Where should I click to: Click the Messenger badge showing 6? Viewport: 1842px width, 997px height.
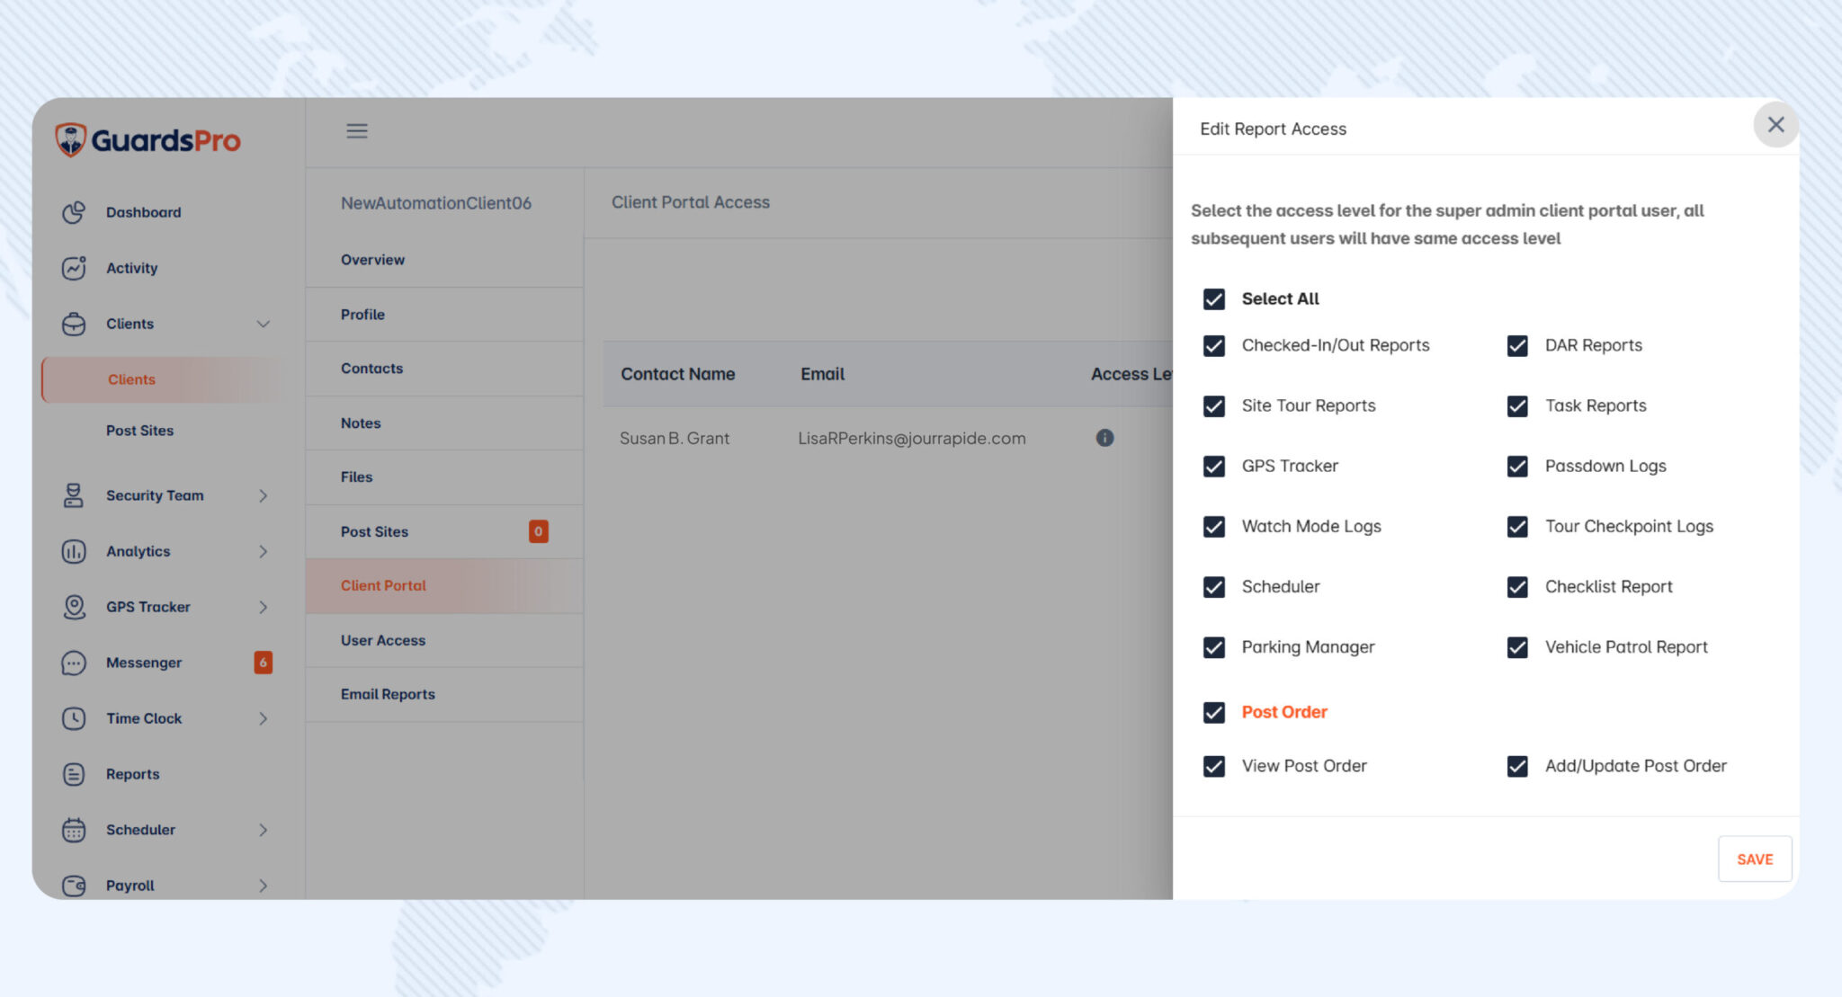(x=264, y=663)
